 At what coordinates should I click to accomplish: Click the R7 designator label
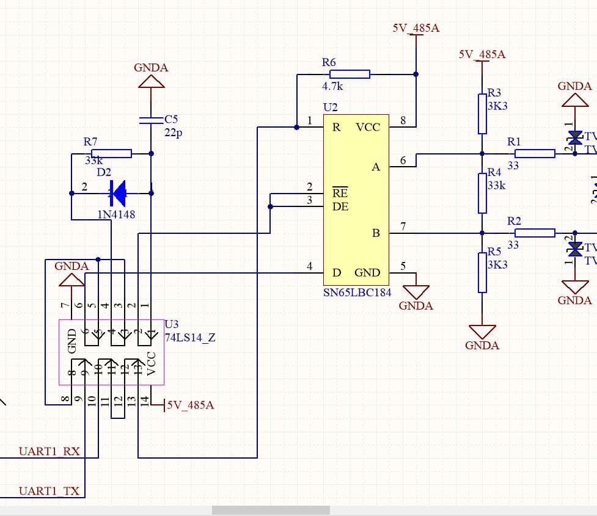[90, 142]
